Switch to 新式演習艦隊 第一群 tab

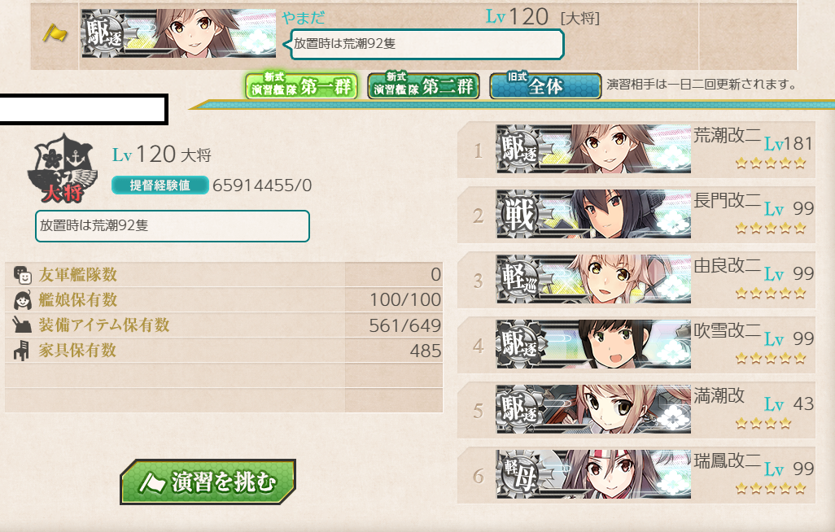301,85
